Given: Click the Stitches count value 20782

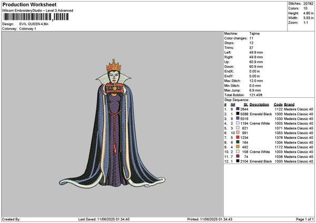Looking at the screenshot, I should (309, 4).
